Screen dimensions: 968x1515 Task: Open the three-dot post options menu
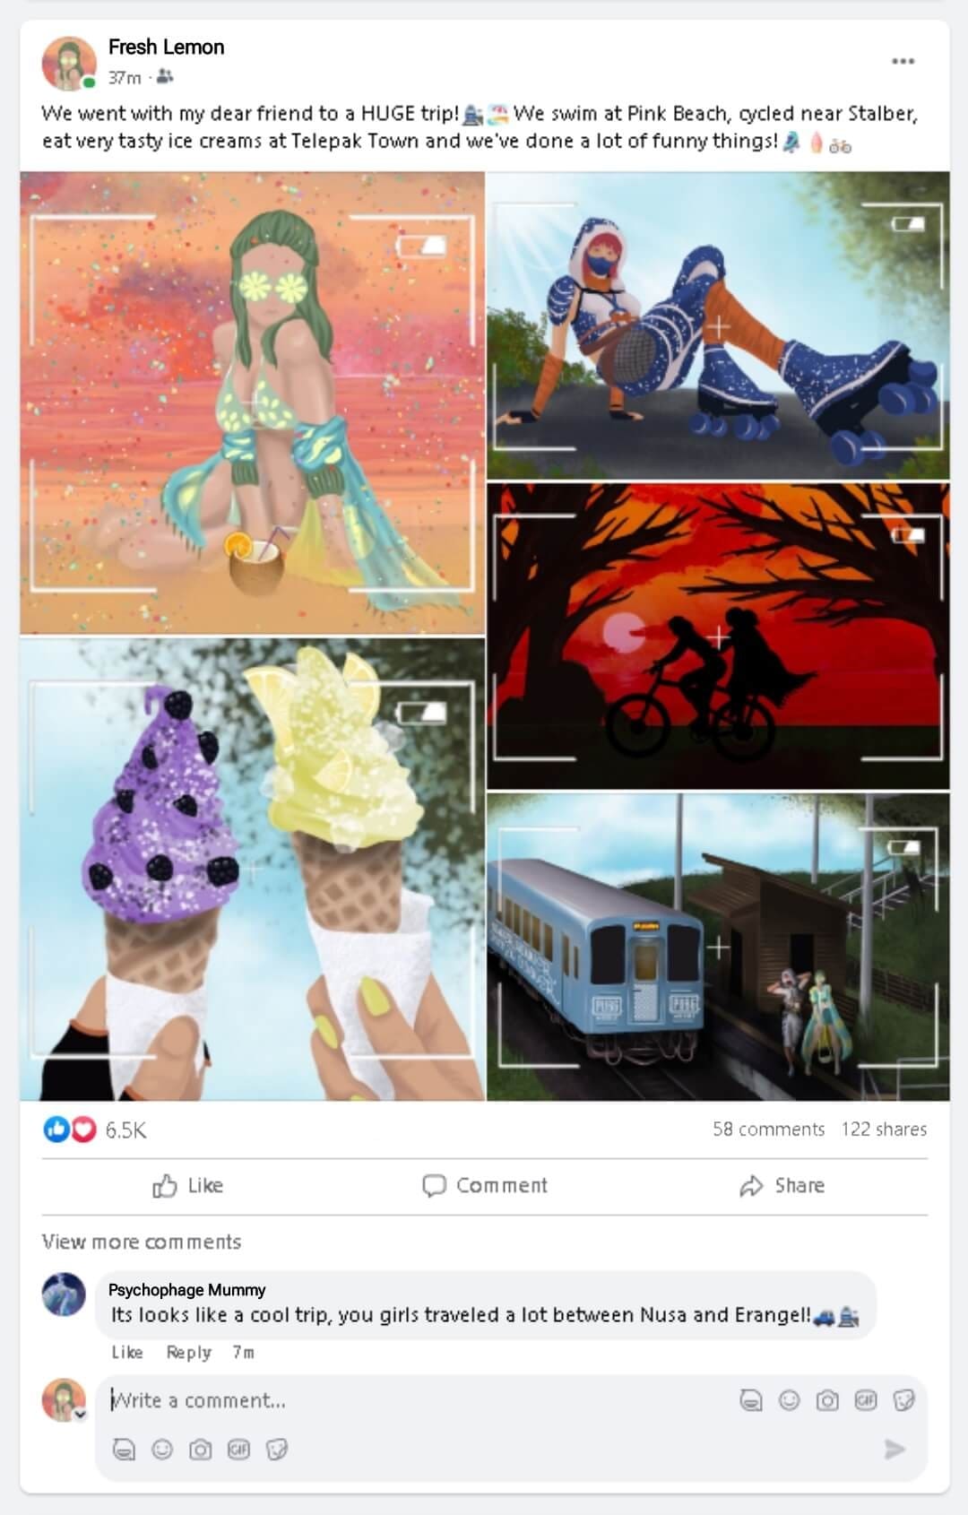pyautogui.click(x=903, y=61)
